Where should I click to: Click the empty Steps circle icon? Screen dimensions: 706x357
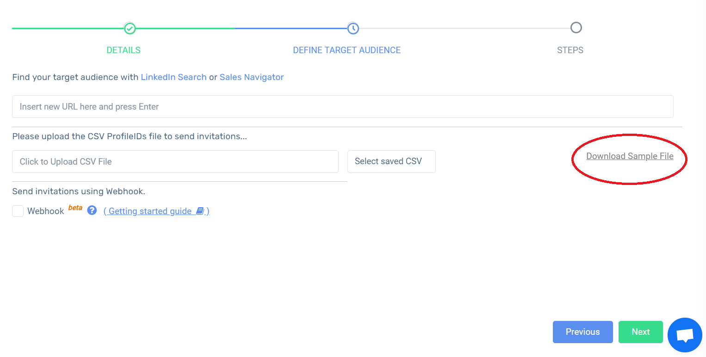576,28
